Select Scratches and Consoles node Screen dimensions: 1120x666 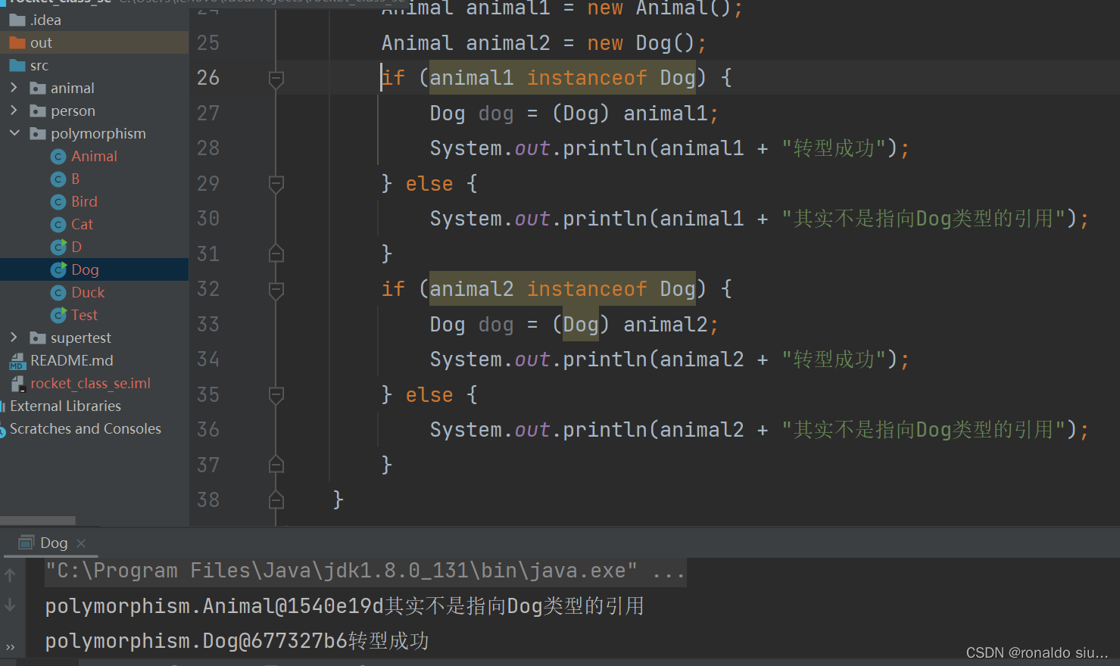click(86, 428)
